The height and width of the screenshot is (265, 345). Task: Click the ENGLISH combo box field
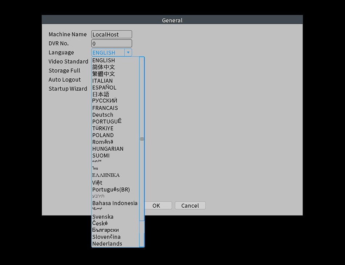tap(108, 53)
